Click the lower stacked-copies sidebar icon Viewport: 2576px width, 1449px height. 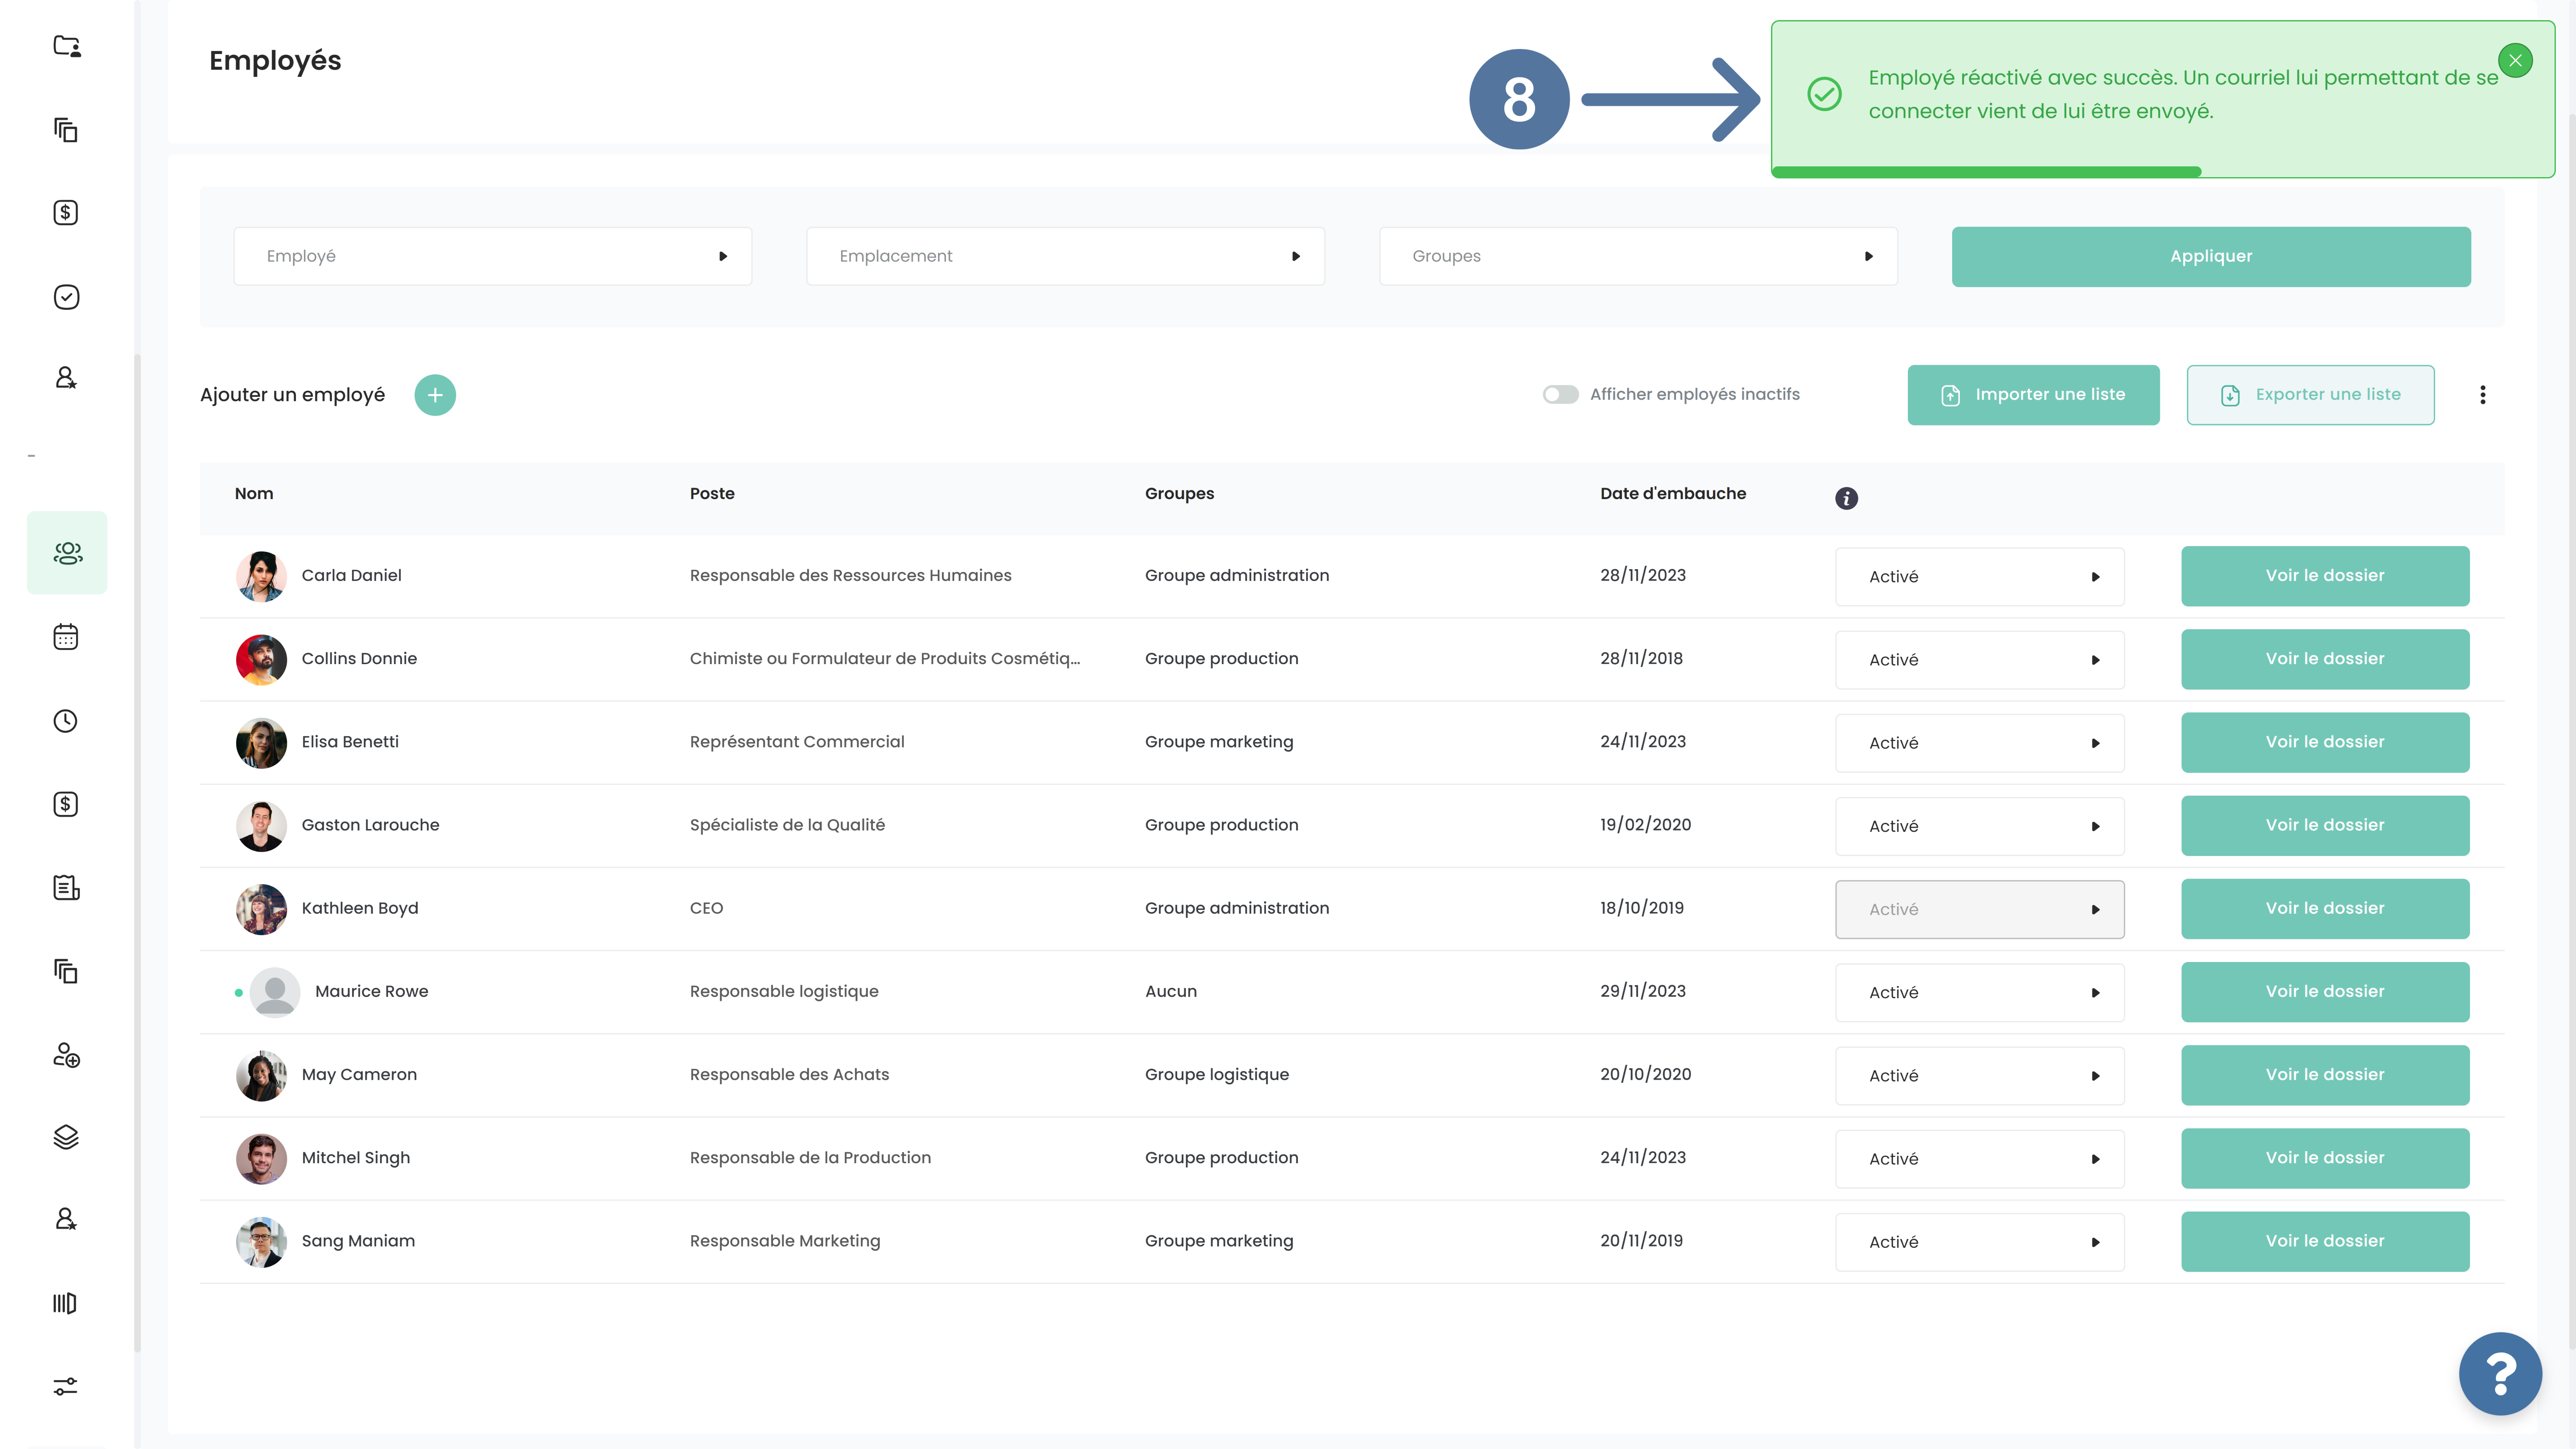point(66,971)
